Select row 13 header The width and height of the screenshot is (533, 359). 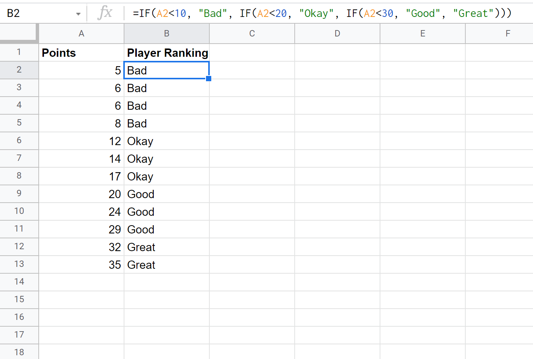(19, 264)
